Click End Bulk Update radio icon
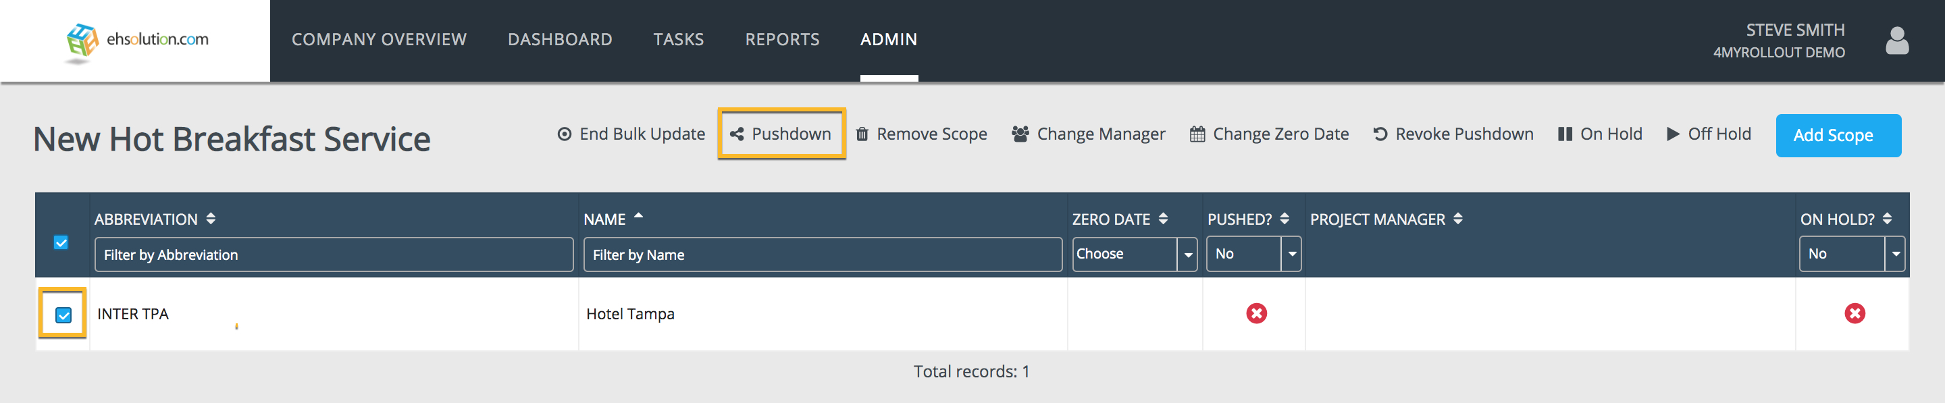Viewport: 1945px width, 403px height. [564, 134]
